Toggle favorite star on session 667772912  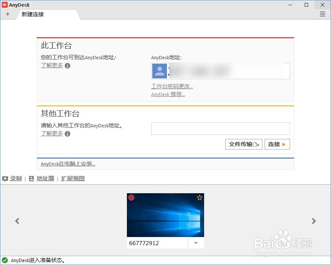point(199,198)
